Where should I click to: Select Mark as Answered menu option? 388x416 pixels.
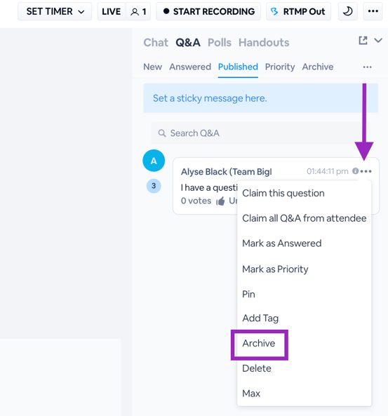(x=282, y=243)
